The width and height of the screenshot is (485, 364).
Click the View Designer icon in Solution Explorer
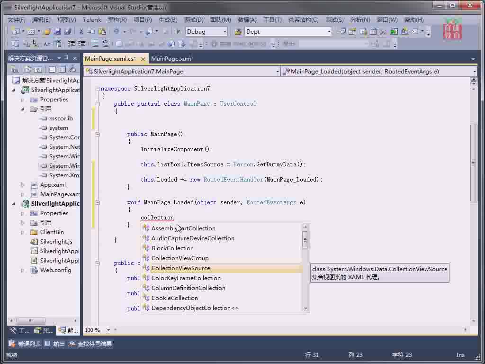pyautogui.click(x=62, y=69)
